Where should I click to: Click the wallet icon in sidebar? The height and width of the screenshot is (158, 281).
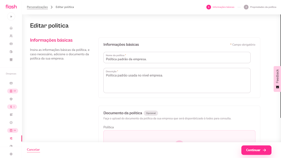[11, 52]
